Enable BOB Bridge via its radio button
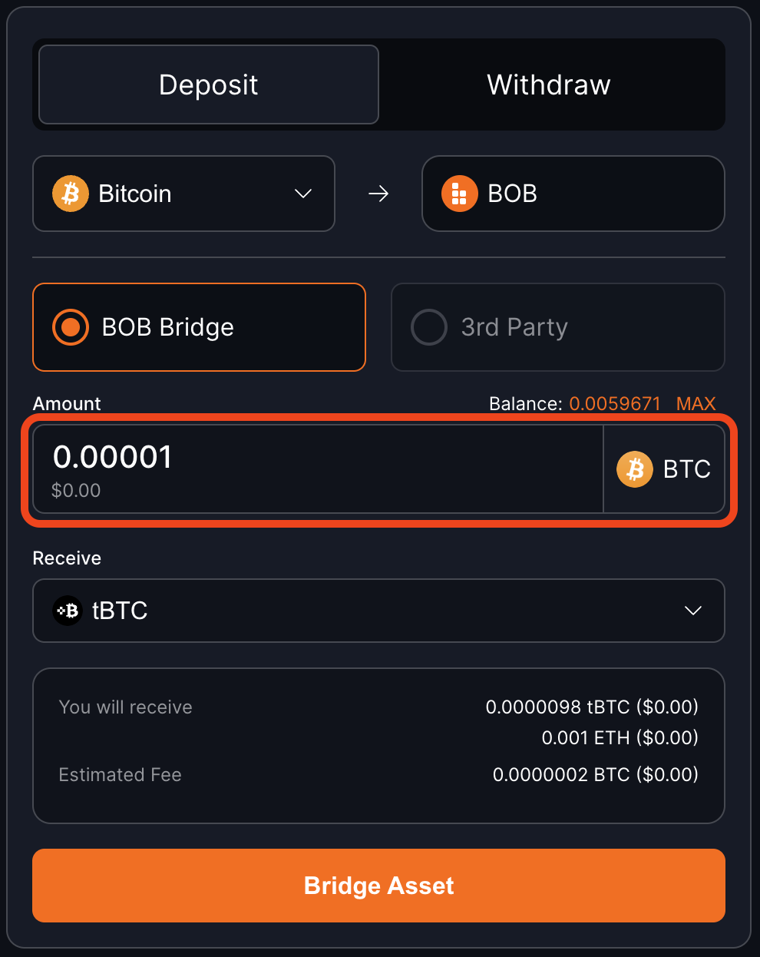The image size is (760, 957). (70, 327)
